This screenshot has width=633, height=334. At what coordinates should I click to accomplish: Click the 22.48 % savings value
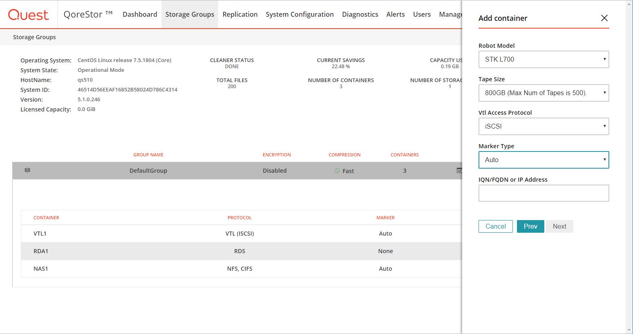[341, 67]
